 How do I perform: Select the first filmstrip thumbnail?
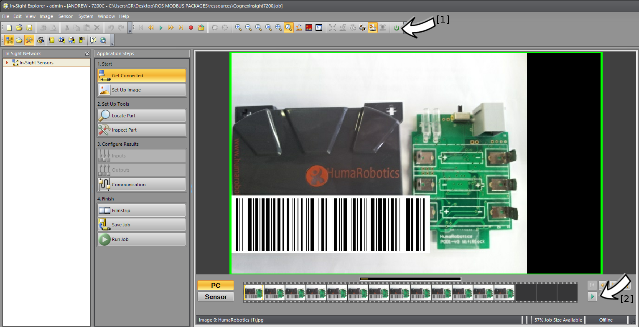coord(254,292)
